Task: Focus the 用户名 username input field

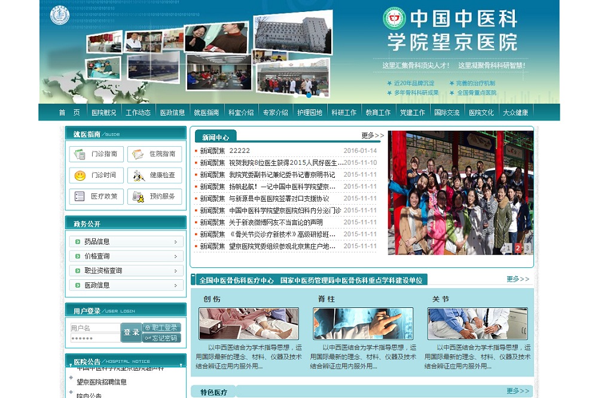Action: [x=95, y=328]
